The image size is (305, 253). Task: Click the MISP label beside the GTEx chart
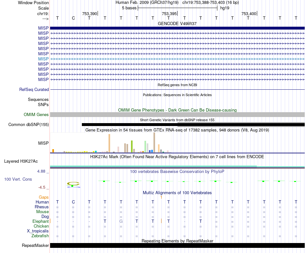43,143
